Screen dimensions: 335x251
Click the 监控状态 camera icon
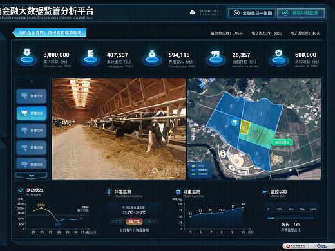point(265,192)
